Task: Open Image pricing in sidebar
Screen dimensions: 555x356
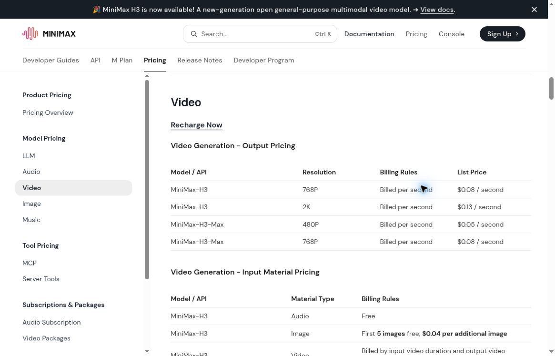Action: [x=31, y=203]
